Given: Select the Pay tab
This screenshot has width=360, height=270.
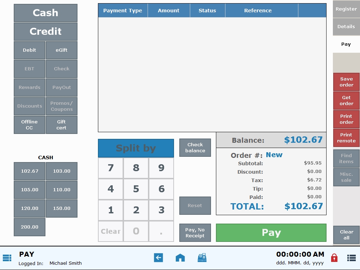Looking at the screenshot, I should coord(346,44).
